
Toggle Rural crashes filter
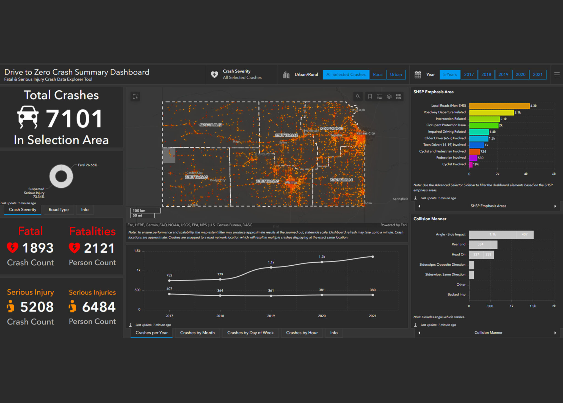click(x=378, y=74)
